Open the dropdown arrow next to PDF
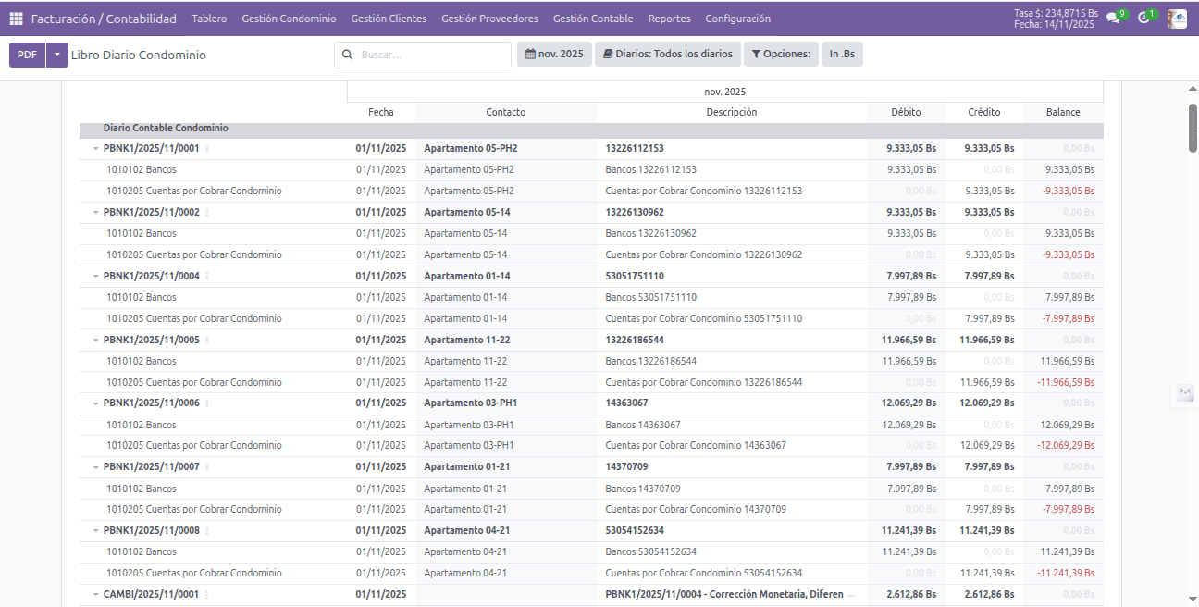This screenshot has width=1199, height=607. [57, 55]
